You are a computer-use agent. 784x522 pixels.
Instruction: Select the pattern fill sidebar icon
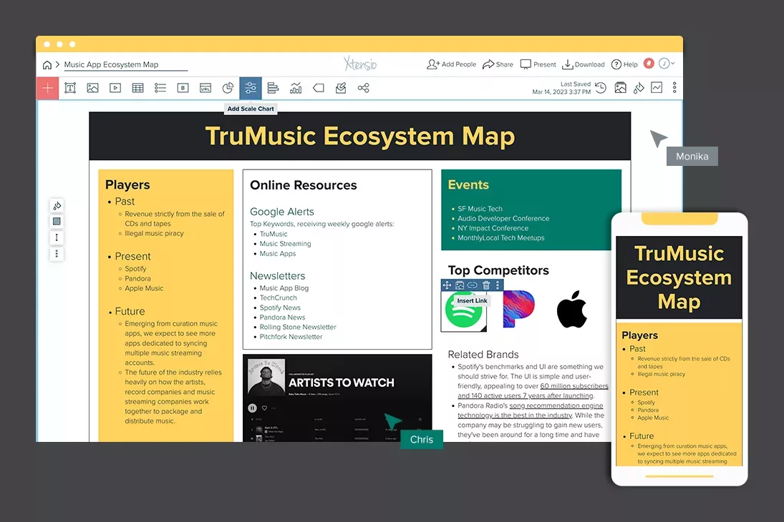pyautogui.click(x=57, y=221)
